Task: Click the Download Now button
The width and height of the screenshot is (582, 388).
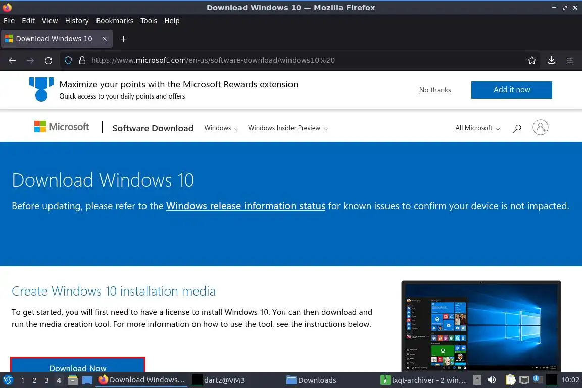Action: (x=78, y=365)
